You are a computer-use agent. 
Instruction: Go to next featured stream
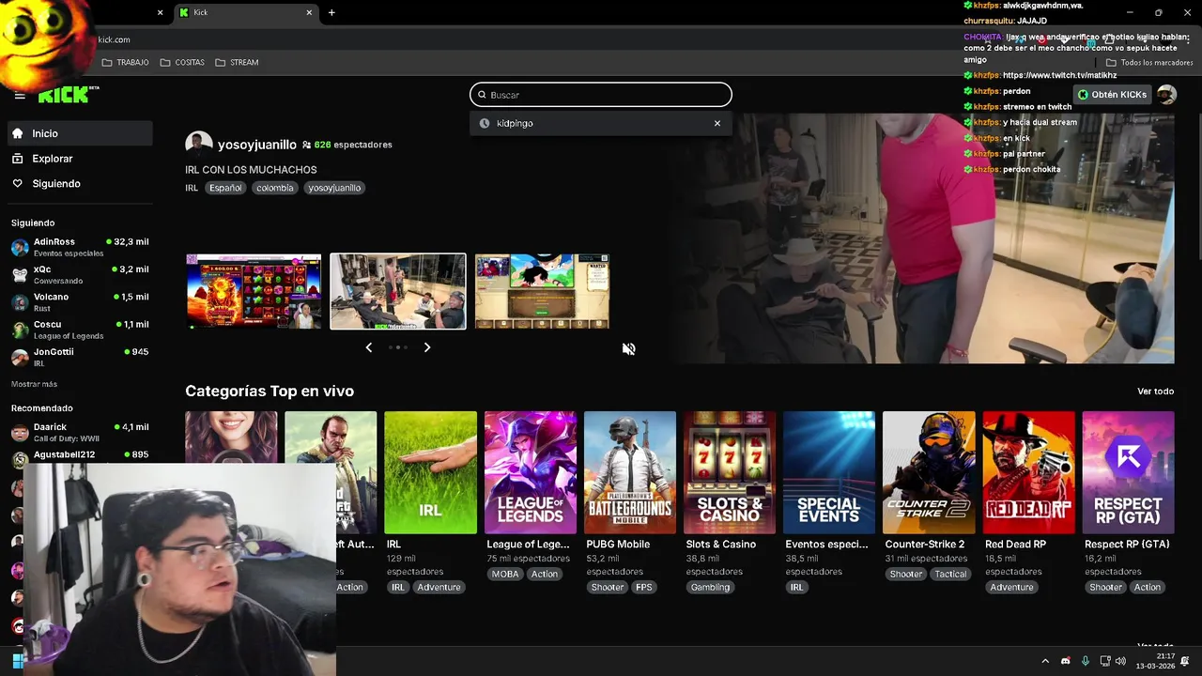[x=427, y=347]
